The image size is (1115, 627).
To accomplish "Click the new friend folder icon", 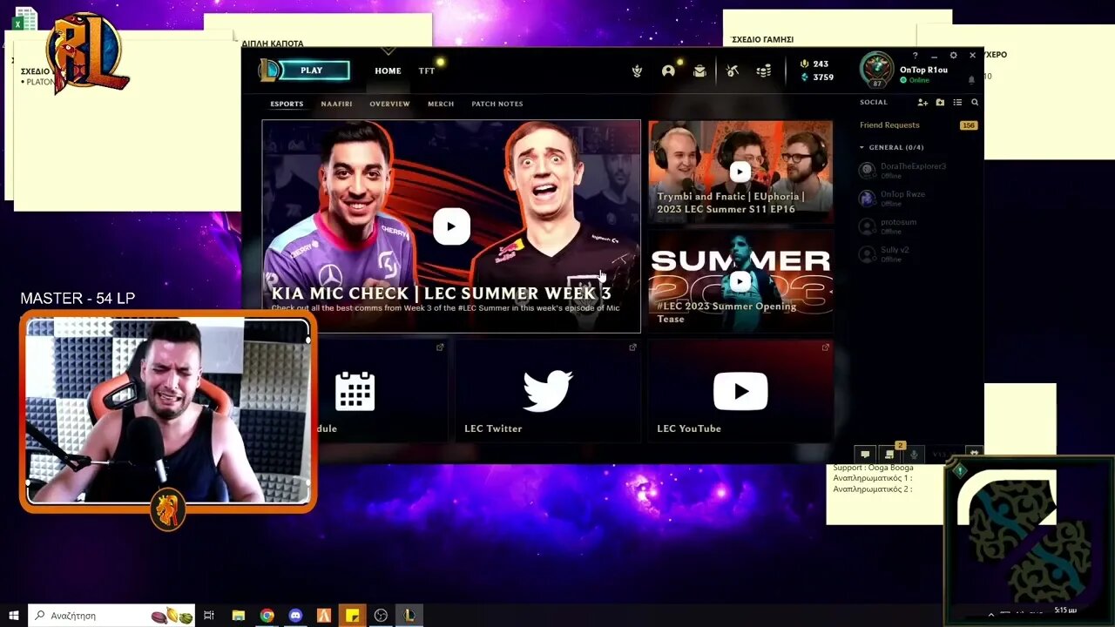I will (x=940, y=103).
